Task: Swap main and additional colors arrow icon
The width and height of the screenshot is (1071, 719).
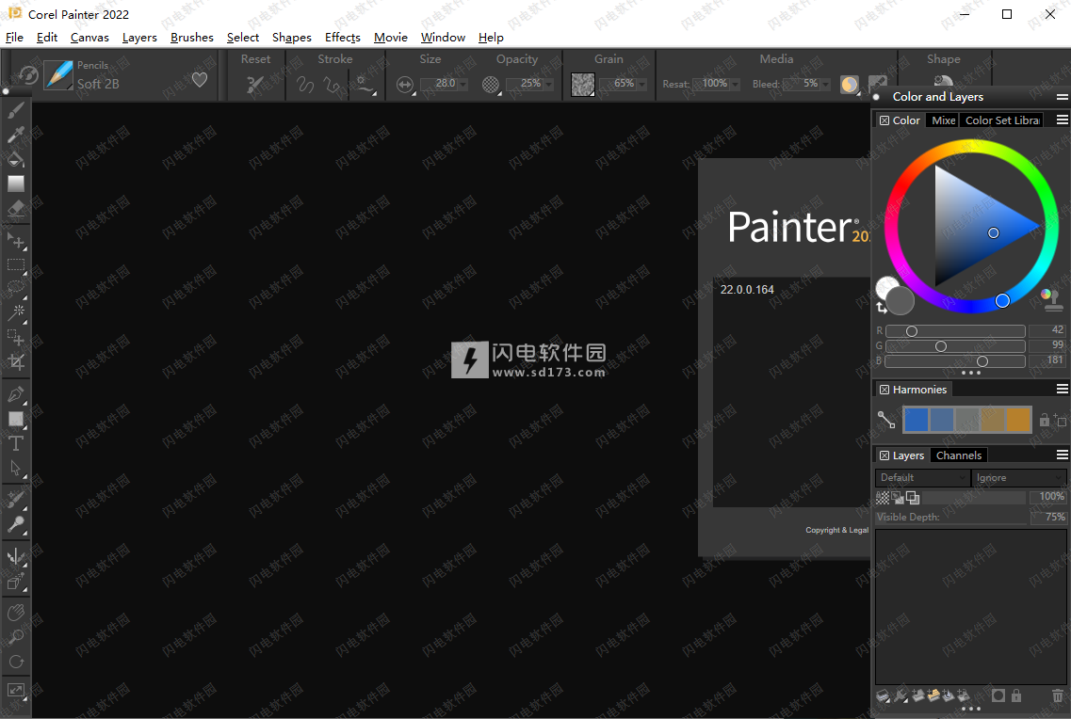Action: click(881, 309)
